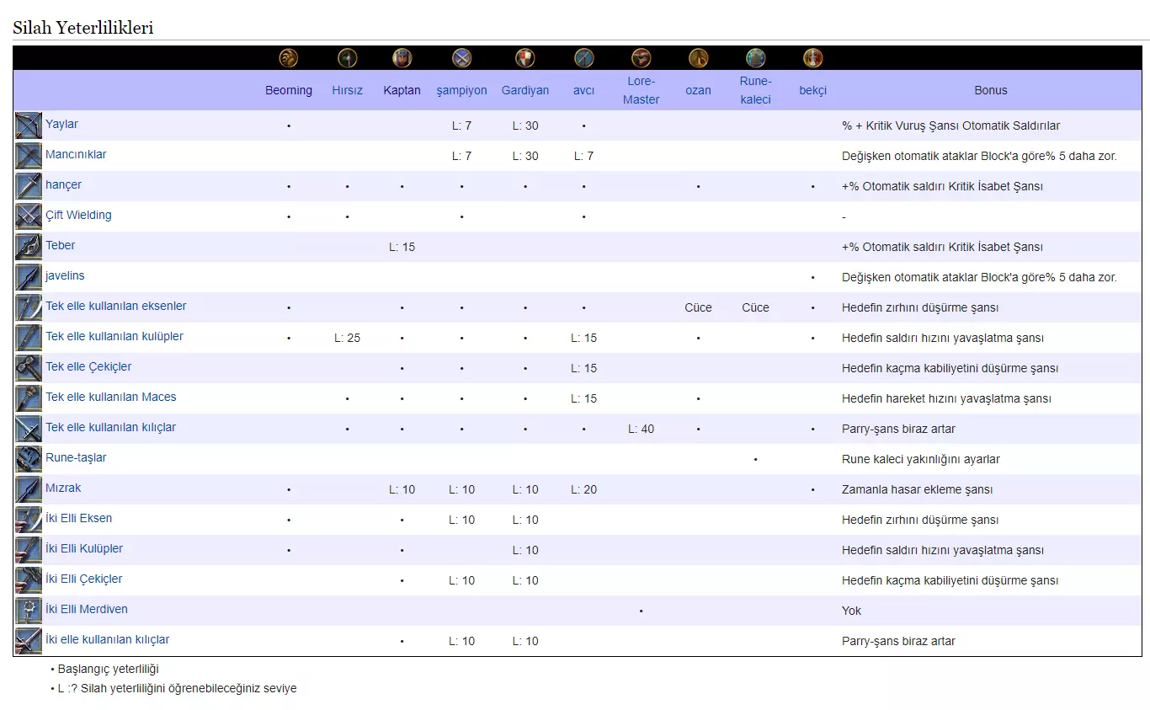The image size is (1150, 710).
Task: Follow the Yaylar weapon link
Action: [61, 125]
